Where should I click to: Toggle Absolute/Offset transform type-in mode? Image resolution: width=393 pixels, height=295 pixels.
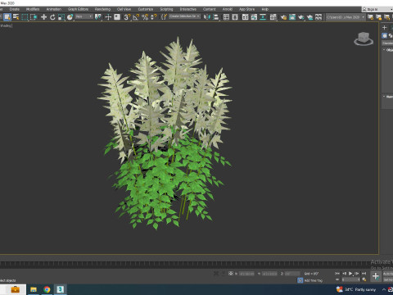(231, 273)
